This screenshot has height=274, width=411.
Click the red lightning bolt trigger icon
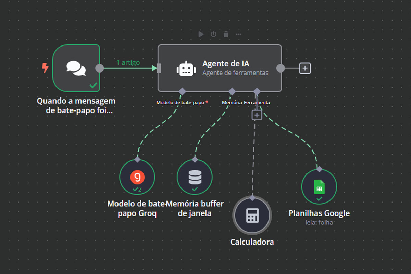click(x=45, y=68)
